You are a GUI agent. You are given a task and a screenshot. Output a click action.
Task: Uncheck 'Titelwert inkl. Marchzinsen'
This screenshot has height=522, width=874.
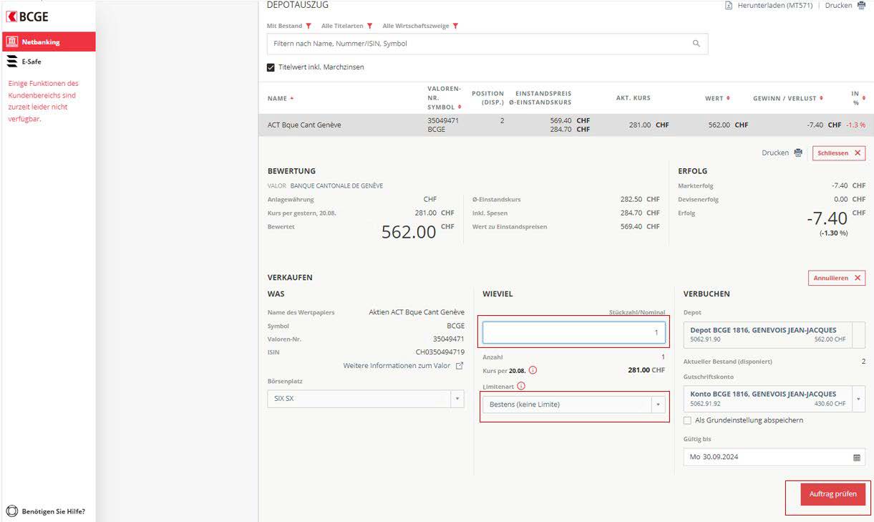[x=271, y=67]
